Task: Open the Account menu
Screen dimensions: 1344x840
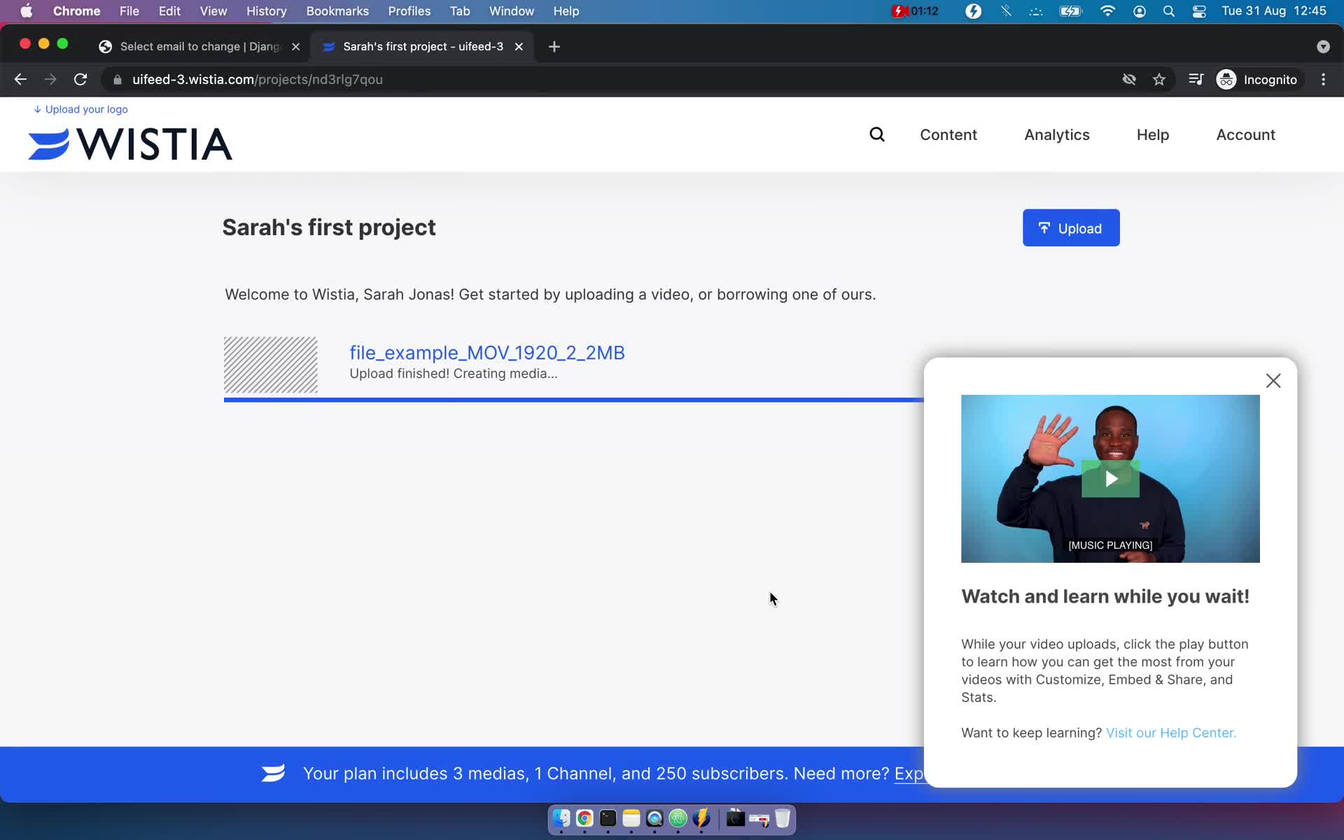Action: pyautogui.click(x=1245, y=134)
